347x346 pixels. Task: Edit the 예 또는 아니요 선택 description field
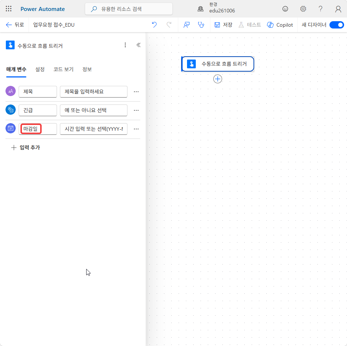94,110
